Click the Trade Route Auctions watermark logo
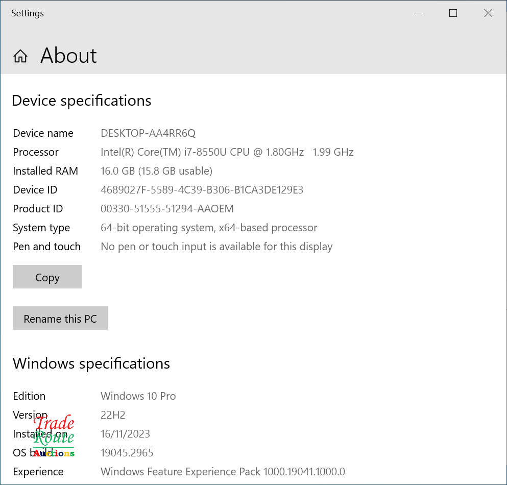Viewport: 507px width, 485px height. 54,437
